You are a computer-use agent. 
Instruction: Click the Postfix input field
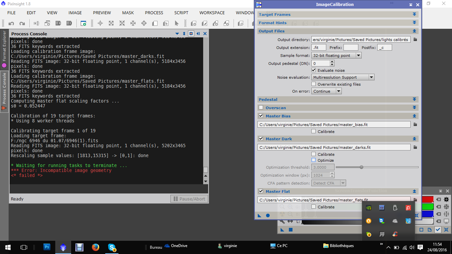click(384, 48)
